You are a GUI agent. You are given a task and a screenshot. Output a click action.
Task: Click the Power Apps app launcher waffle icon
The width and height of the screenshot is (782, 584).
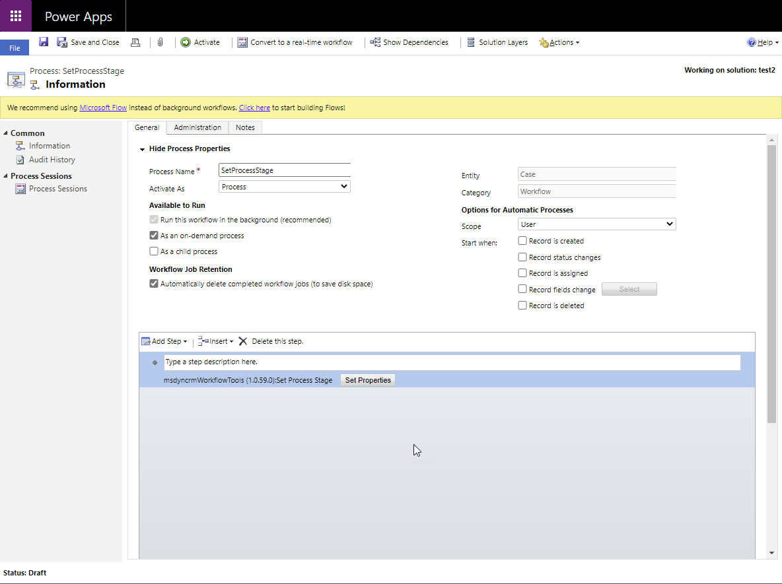[x=15, y=15]
